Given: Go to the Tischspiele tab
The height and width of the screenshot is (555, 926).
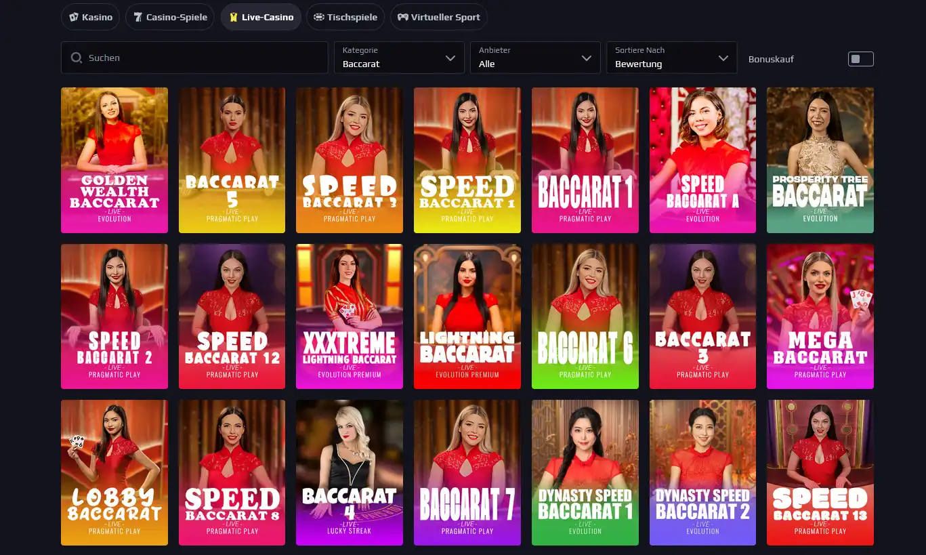Looking at the screenshot, I should click(345, 17).
